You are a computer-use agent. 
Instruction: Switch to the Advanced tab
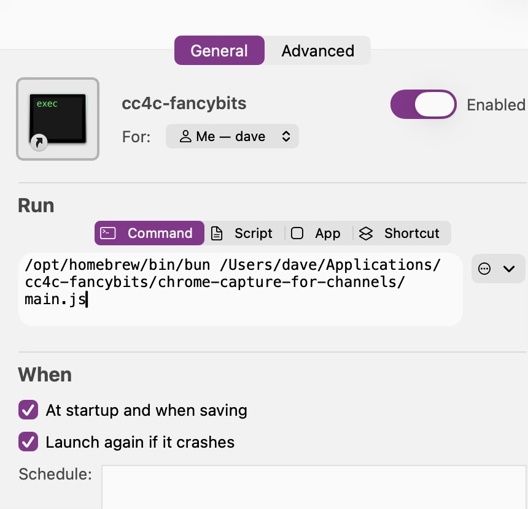tap(317, 50)
